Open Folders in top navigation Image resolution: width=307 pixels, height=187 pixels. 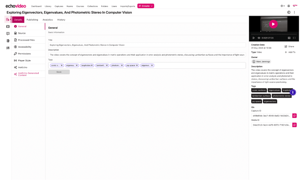pos(105,6)
